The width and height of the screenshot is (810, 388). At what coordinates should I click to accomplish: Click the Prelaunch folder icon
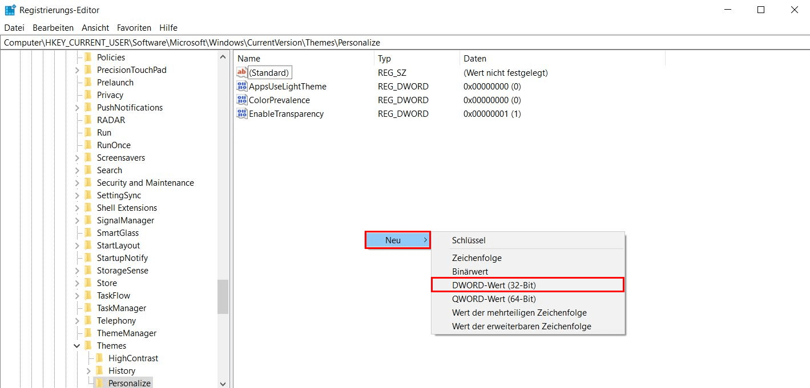coord(88,82)
